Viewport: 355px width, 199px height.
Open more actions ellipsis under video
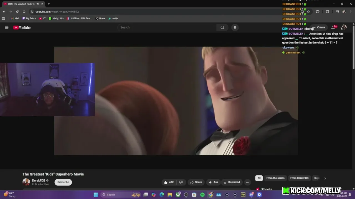(247, 182)
